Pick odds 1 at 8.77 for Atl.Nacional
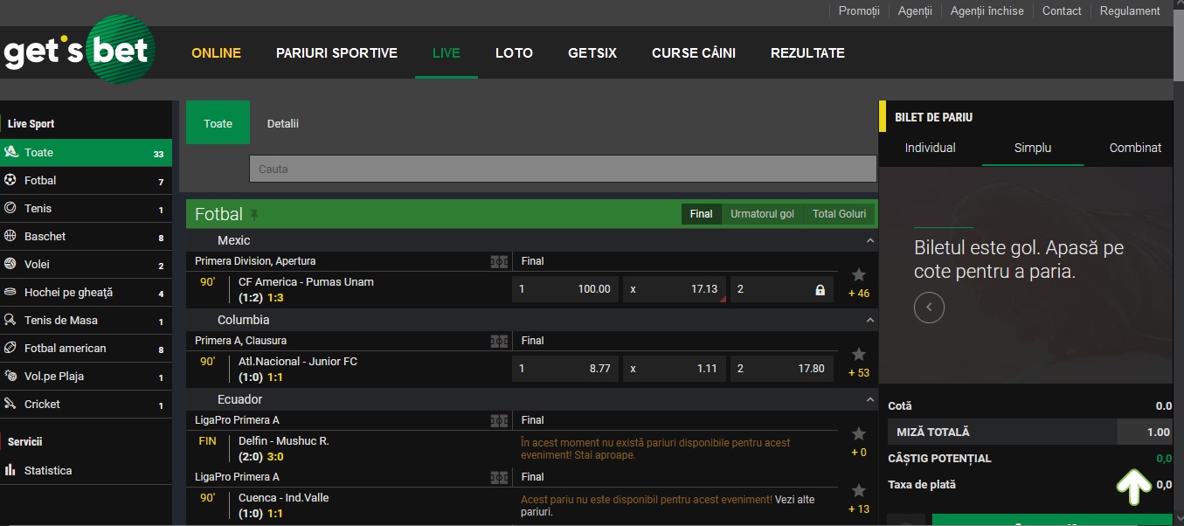 pyautogui.click(x=564, y=369)
